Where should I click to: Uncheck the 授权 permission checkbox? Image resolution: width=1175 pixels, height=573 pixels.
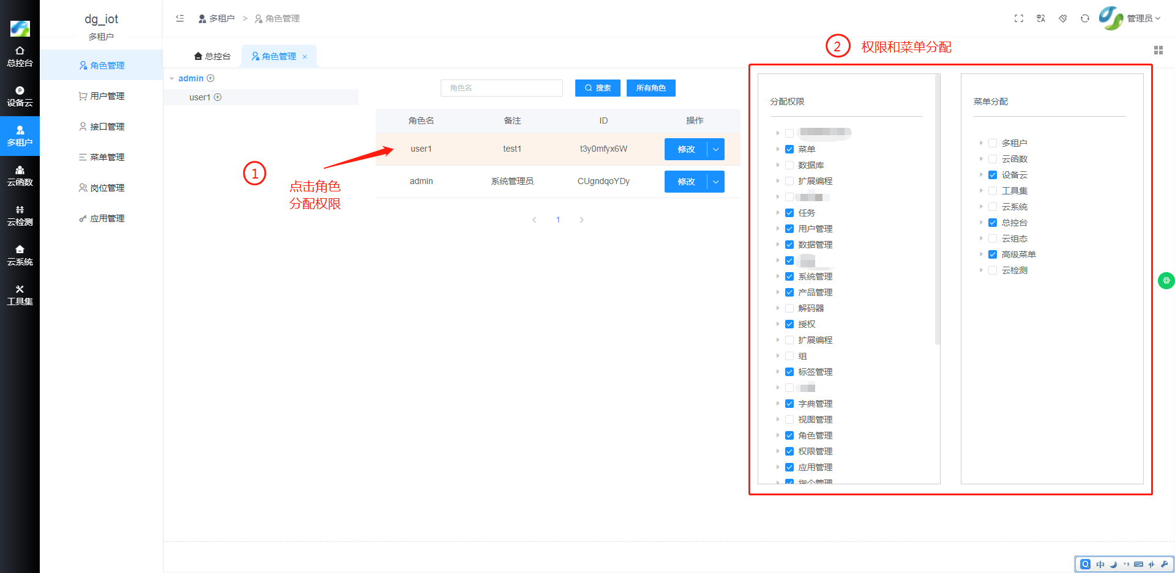pyautogui.click(x=789, y=324)
